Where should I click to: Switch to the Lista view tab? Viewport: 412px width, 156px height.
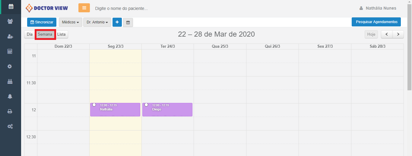62,34
